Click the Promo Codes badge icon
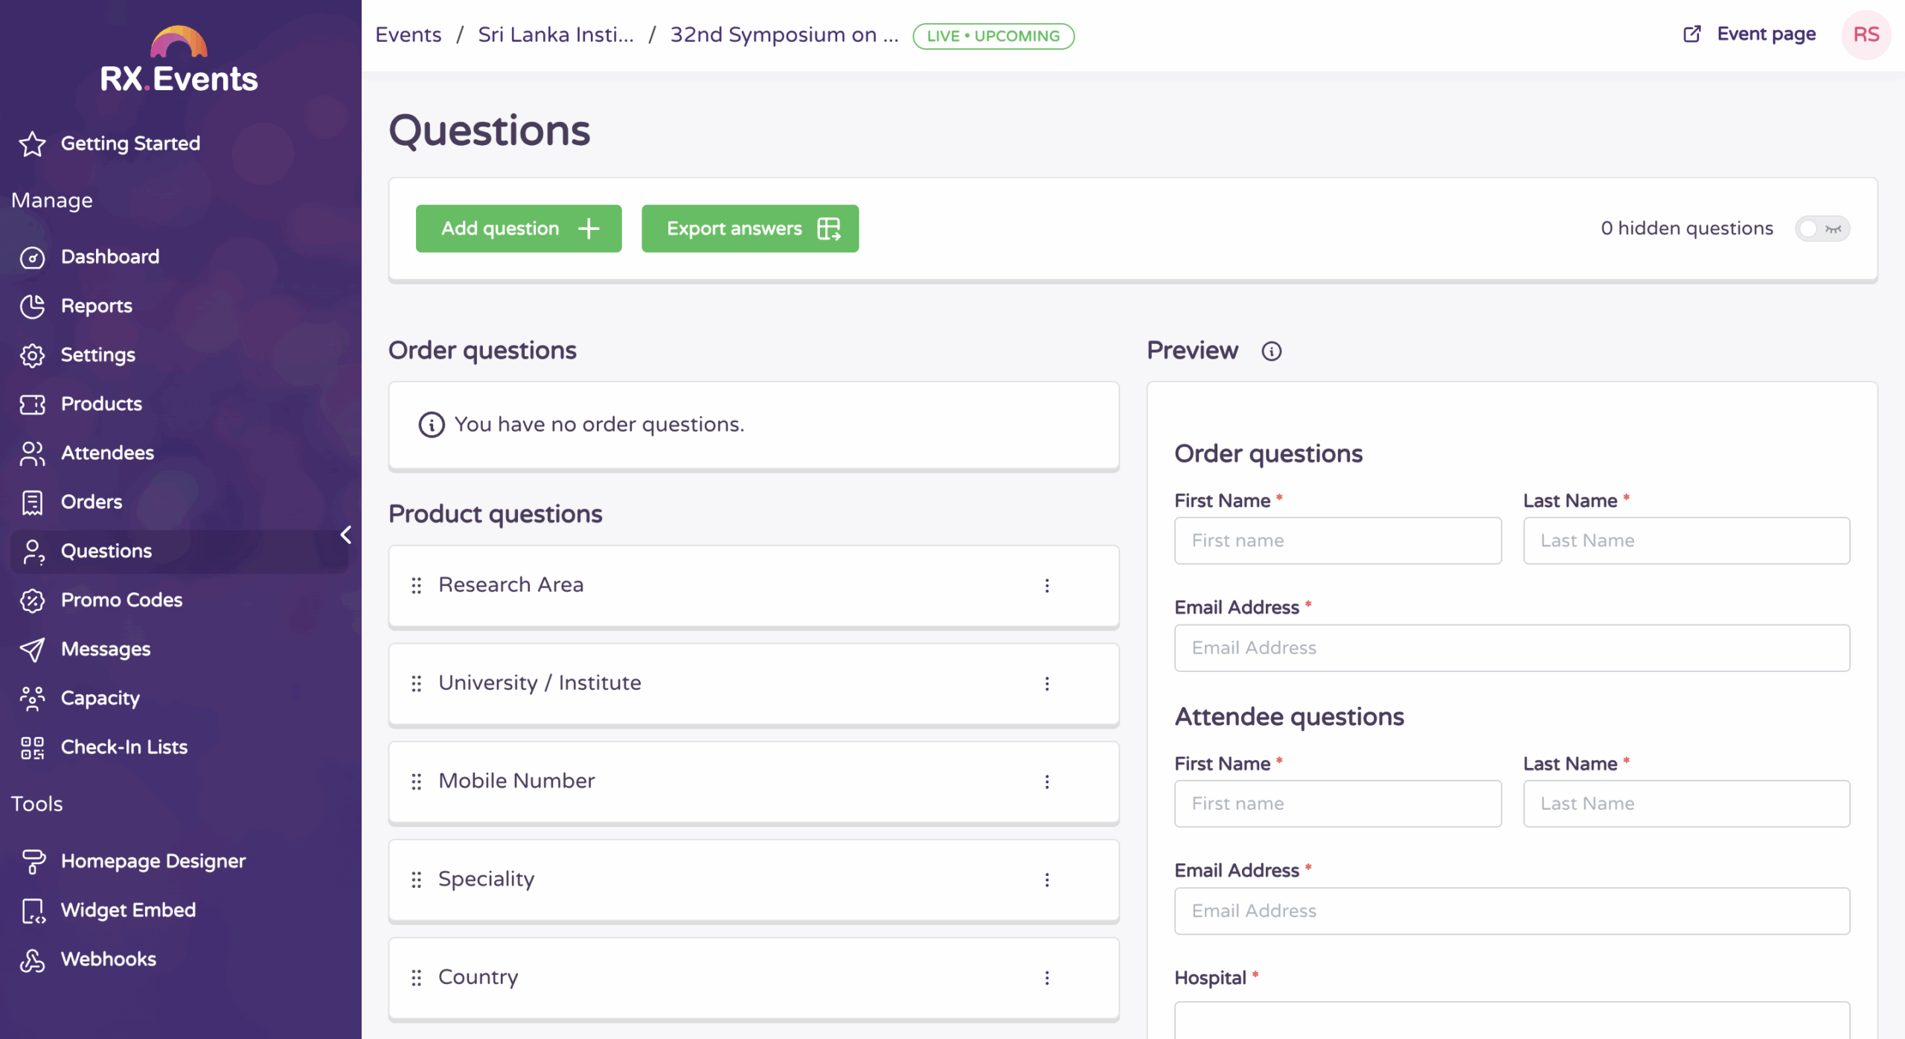The height and width of the screenshot is (1039, 1905). [x=32, y=600]
